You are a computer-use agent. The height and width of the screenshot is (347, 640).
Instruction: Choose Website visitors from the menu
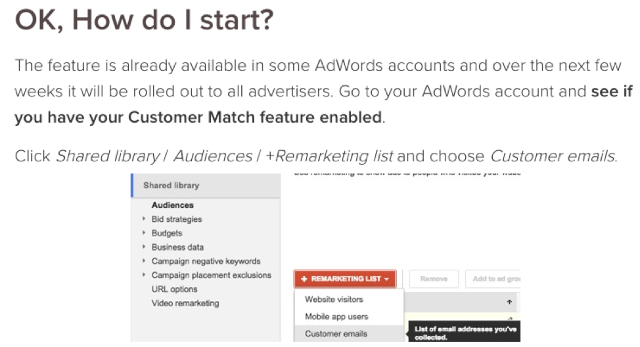(x=334, y=299)
